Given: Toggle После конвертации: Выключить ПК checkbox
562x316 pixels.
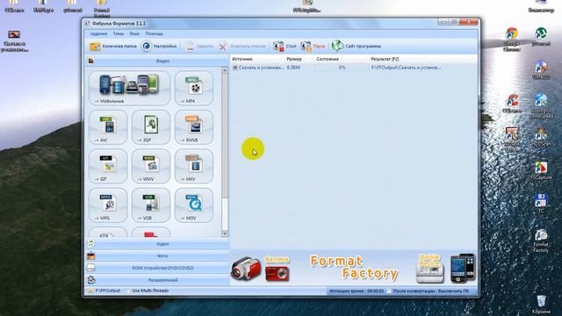Looking at the screenshot, I should tap(388, 291).
